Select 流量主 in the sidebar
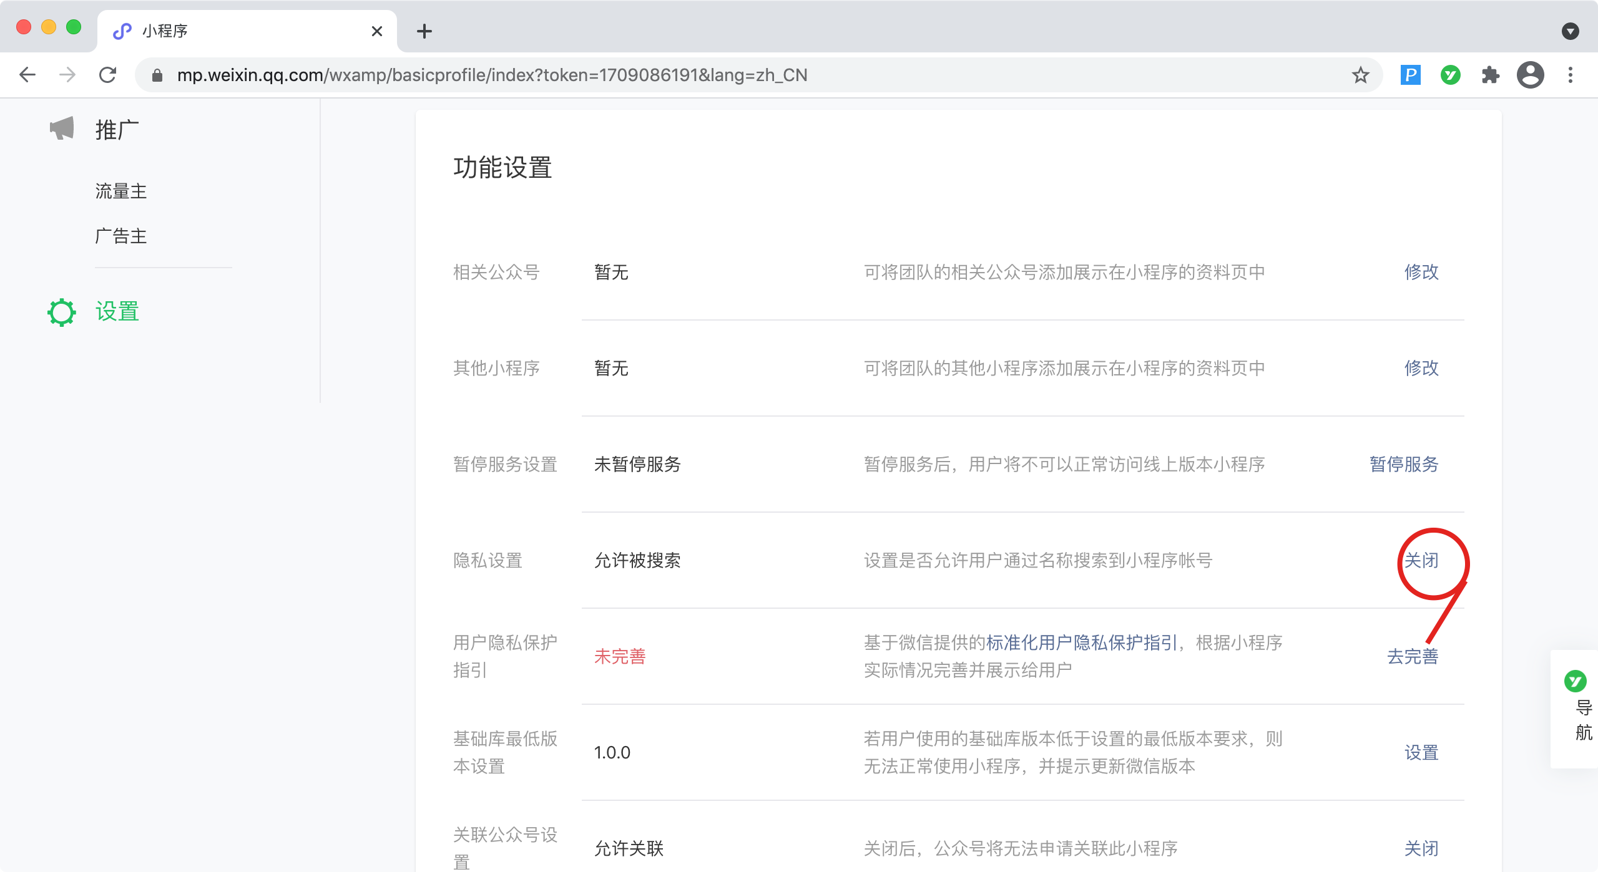This screenshot has height=872, width=1598. click(x=121, y=191)
